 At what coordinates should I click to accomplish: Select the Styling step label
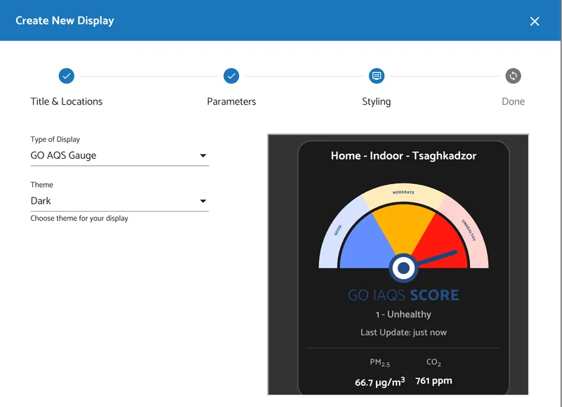pos(377,101)
